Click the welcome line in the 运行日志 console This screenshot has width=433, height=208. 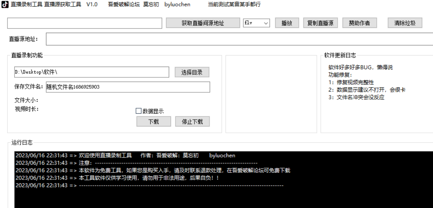125,155
